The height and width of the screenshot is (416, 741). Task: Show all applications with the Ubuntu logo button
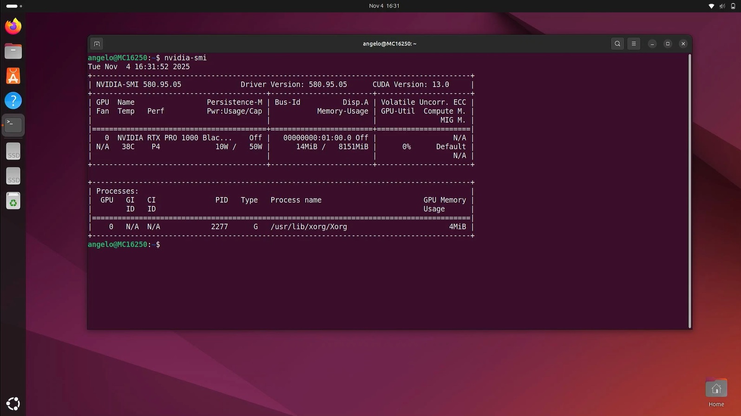13,403
